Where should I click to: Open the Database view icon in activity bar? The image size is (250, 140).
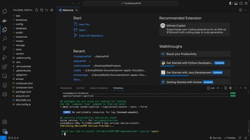point(5,85)
